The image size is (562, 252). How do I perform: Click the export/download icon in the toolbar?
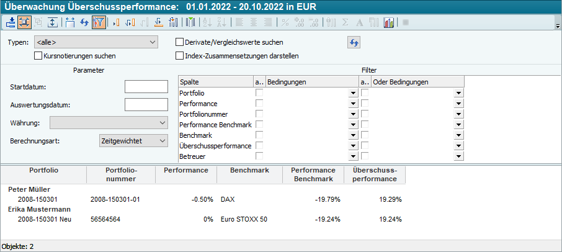tap(11, 22)
